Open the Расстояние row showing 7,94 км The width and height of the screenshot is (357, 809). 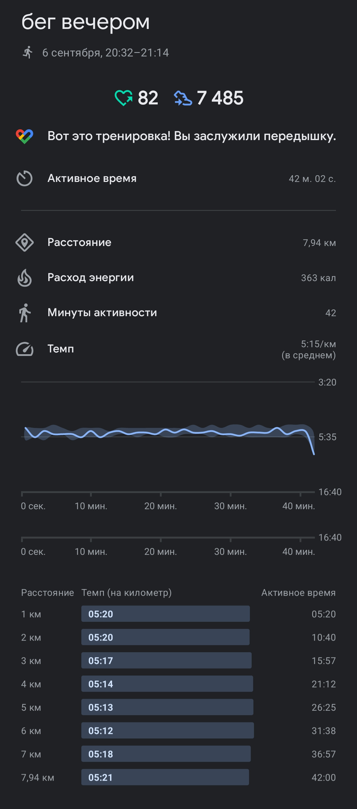[179, 242]
